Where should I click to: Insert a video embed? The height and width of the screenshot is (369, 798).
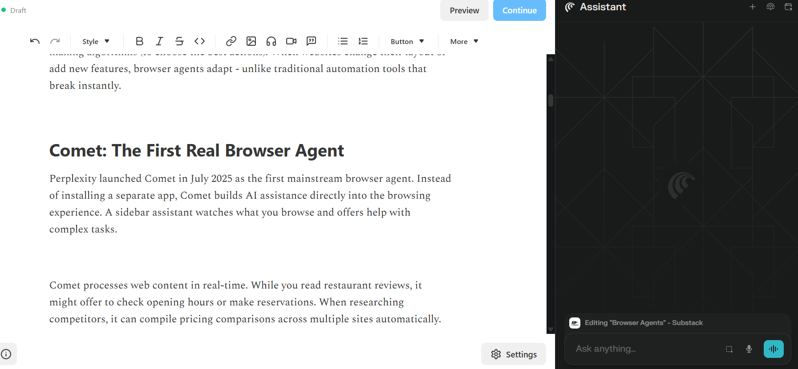click(291, 41)
